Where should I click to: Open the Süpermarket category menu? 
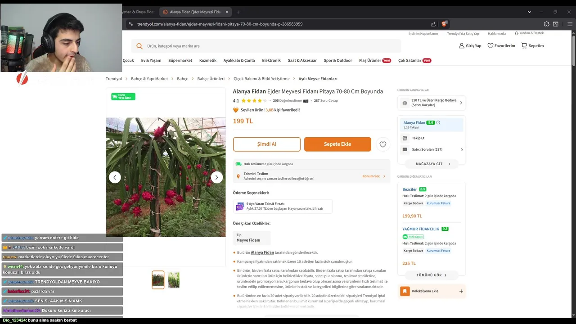(180, 60)
